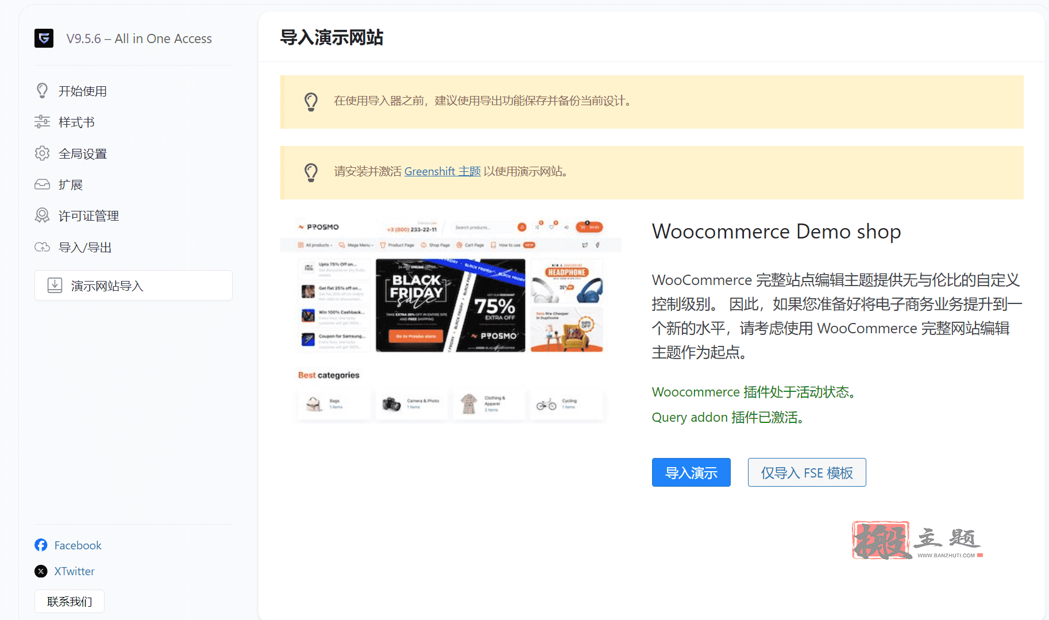
Task: Click the sliders icon beside 样式书
Action: pos(42,122)
